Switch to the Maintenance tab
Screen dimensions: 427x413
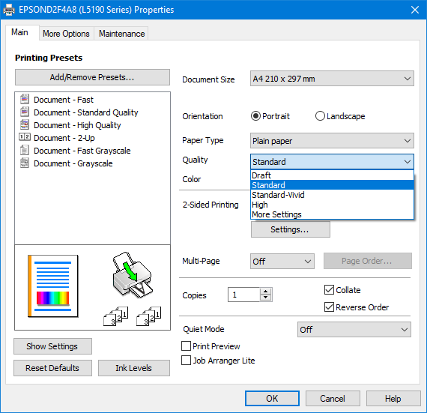pyautogui.click(x=121, y=34)
